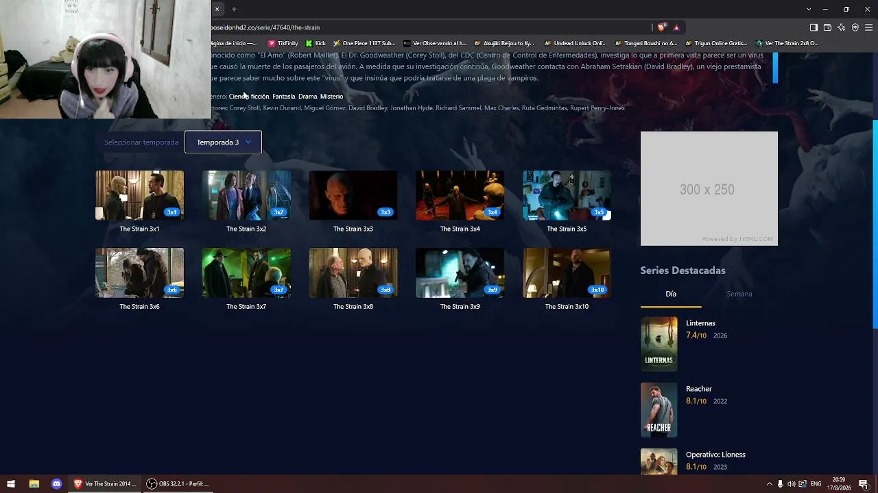This screenshot has width=878, height=493.
Task: Open The Strain 3x3 episode thumbnail
Action: pyautogui.click(x=353, y=195)
